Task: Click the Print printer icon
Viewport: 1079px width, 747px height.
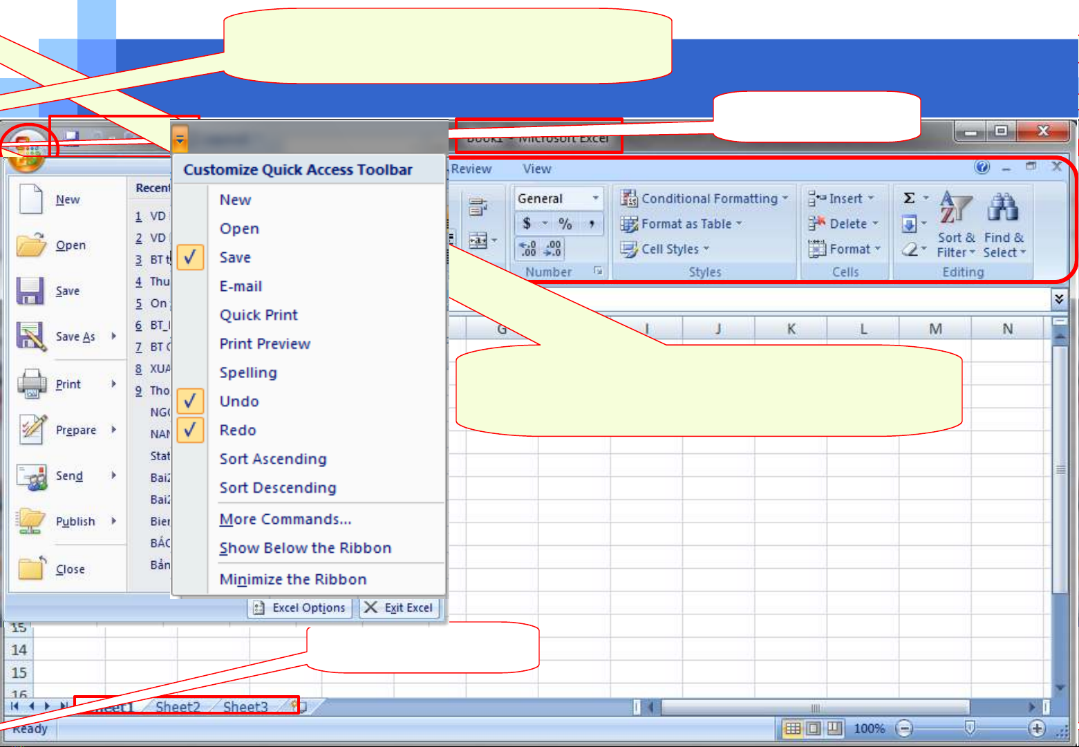Action: pos(31,384)
